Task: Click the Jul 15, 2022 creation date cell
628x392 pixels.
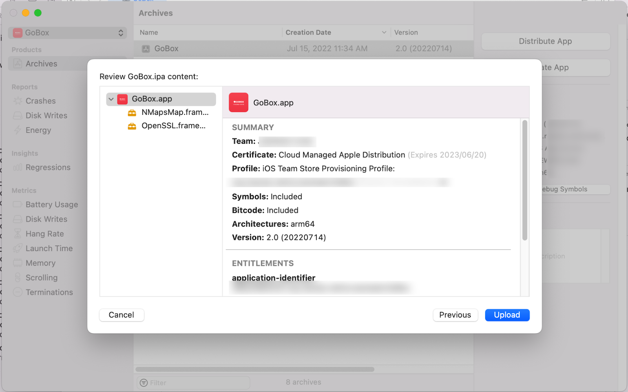Action: tap(327, 49)
